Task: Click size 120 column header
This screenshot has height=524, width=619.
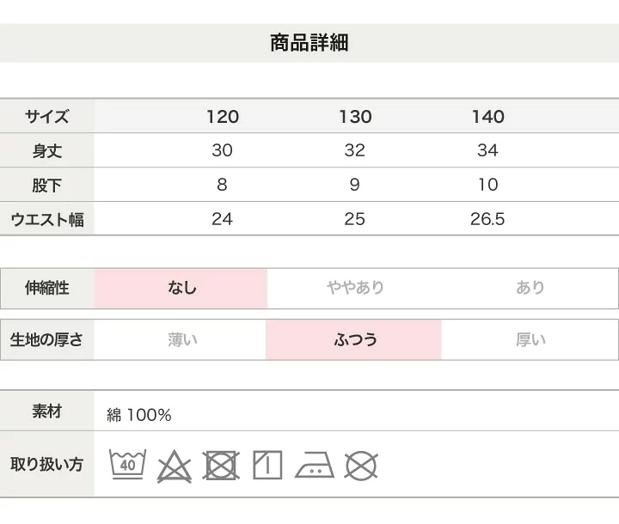Action: click(x=223, y=117)
